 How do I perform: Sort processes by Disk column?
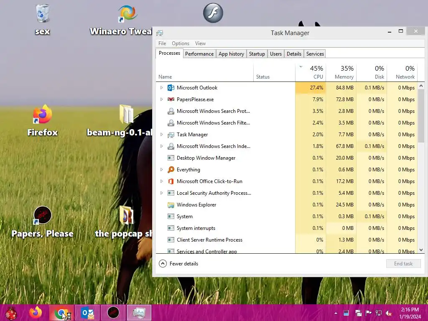pyautogui.click(x=372, y=72)
